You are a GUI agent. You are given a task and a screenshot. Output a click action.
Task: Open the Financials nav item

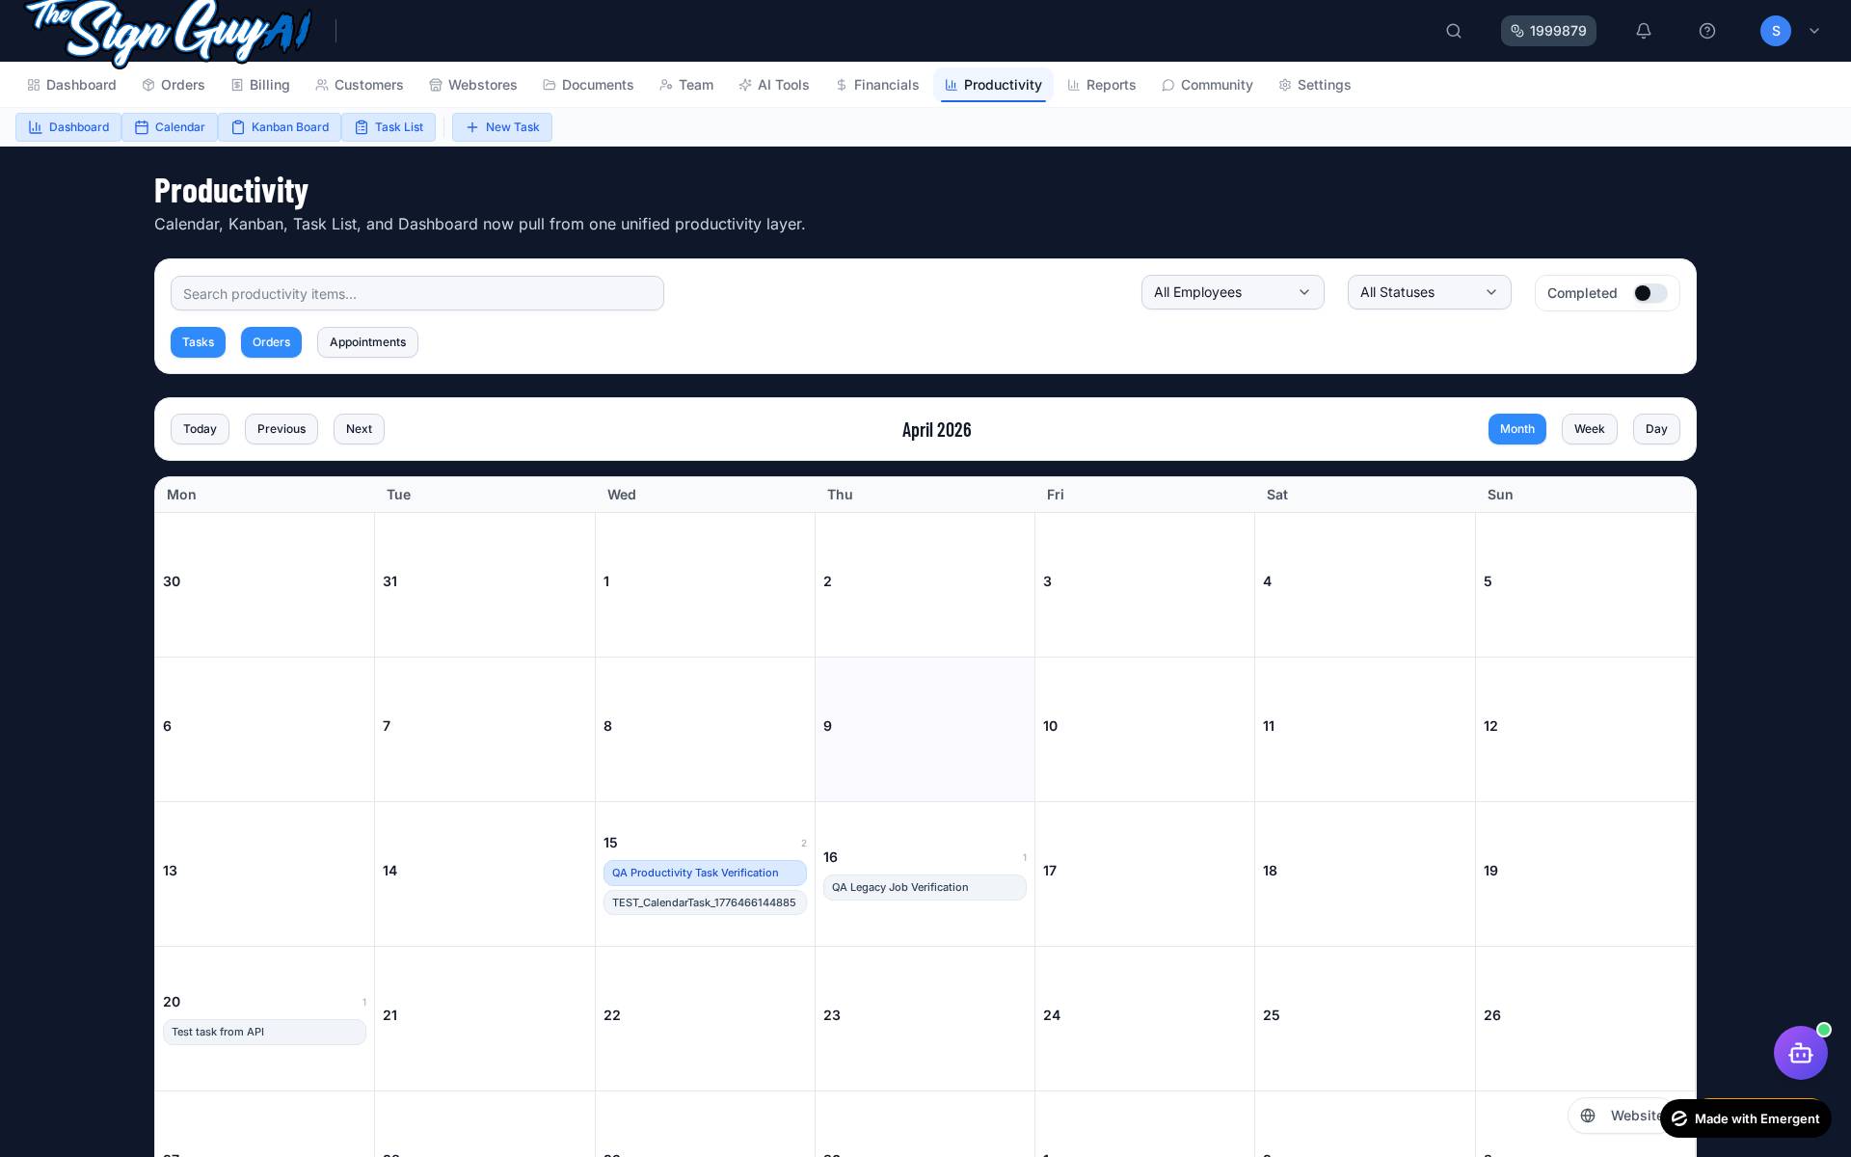click(x=877, y=85)
